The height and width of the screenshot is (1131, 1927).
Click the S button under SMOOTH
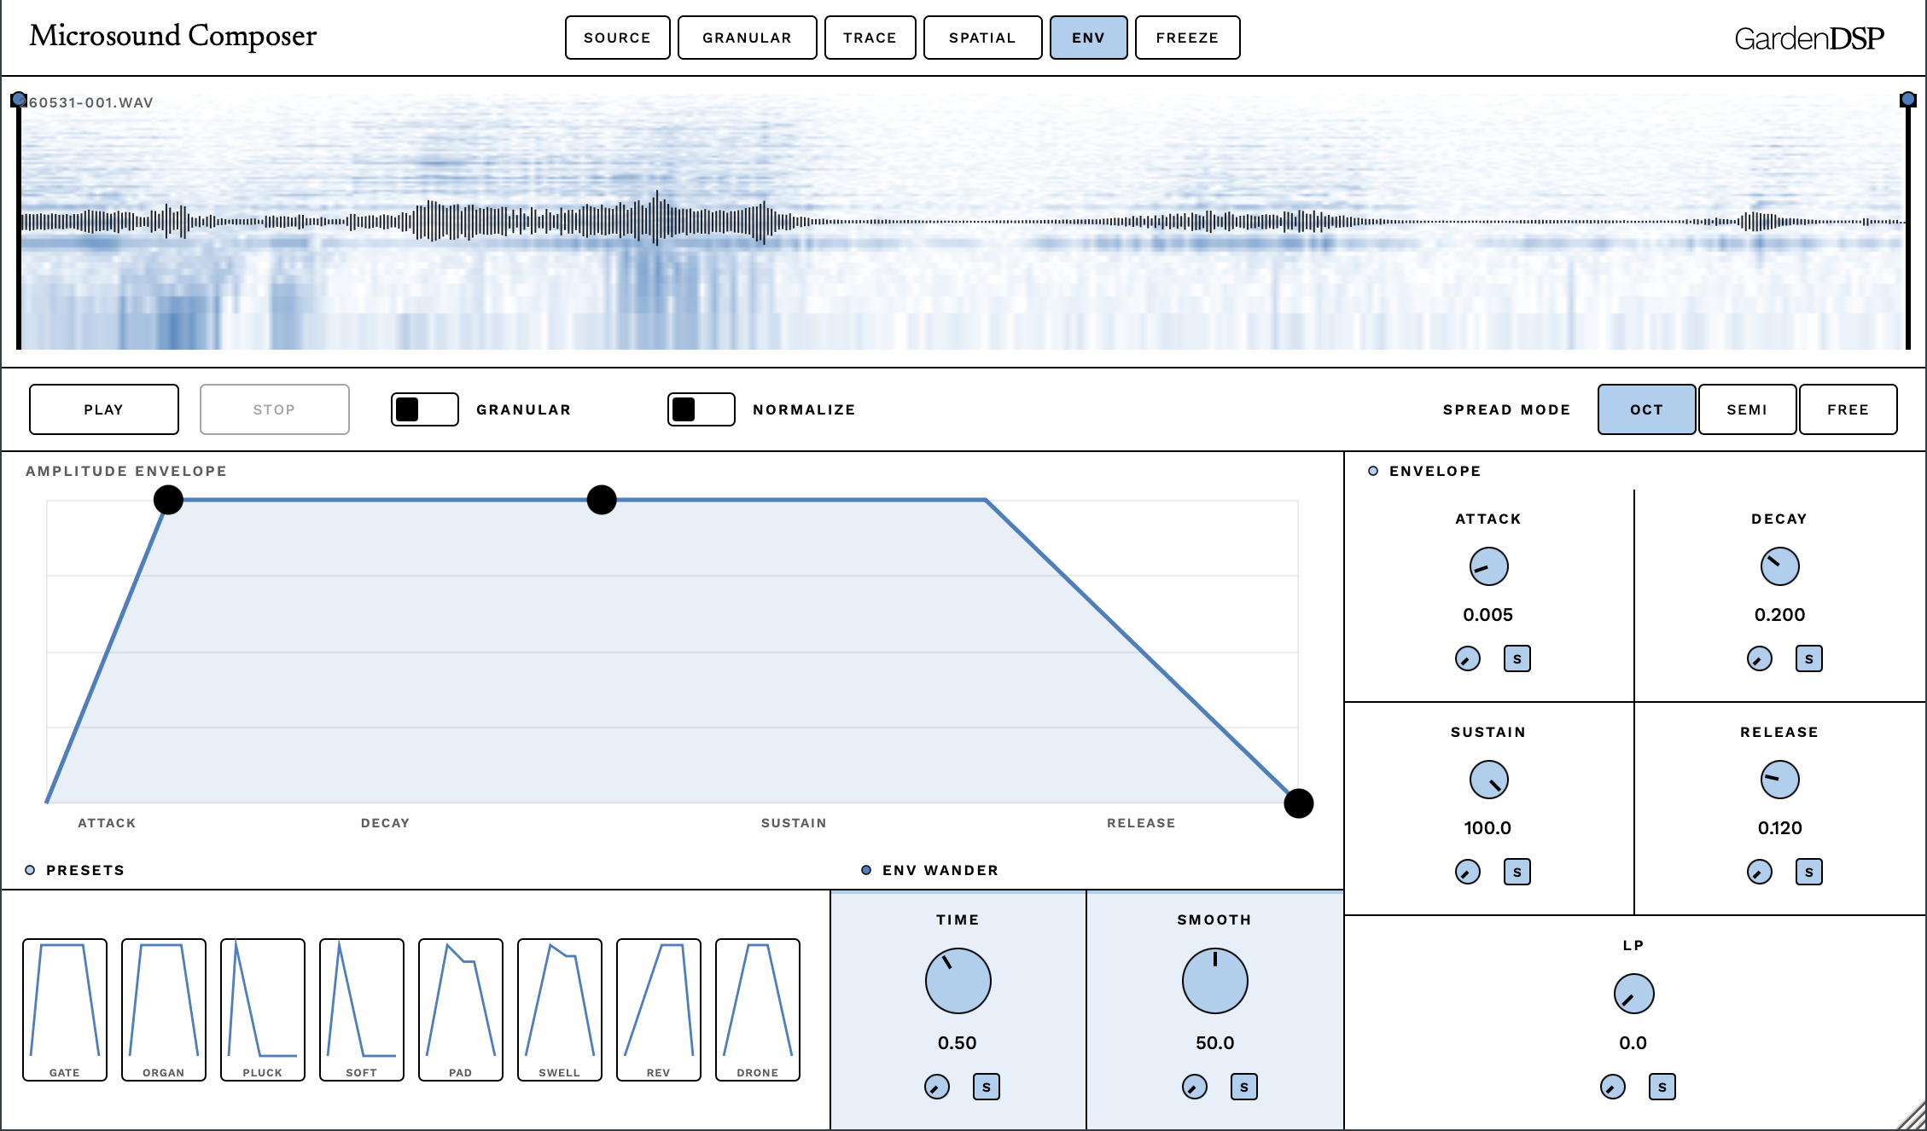point(1244,1087)
